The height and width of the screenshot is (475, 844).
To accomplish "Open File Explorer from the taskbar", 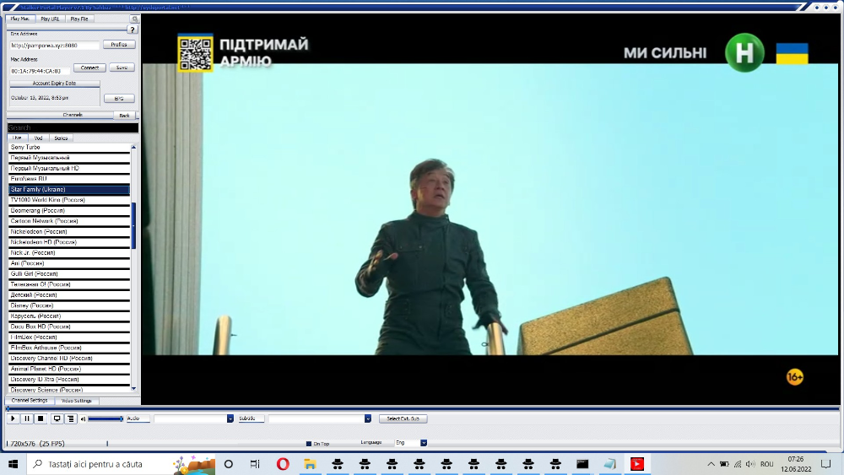I will [x=310, y=464].
